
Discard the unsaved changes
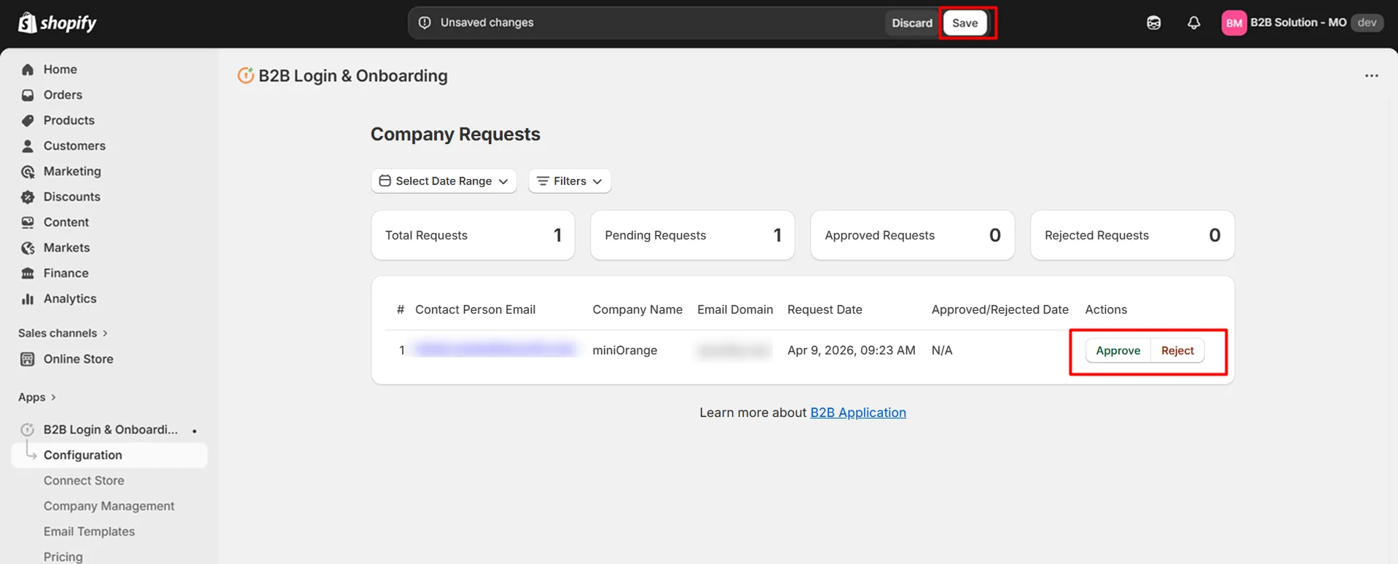click(x=912, y=23)
